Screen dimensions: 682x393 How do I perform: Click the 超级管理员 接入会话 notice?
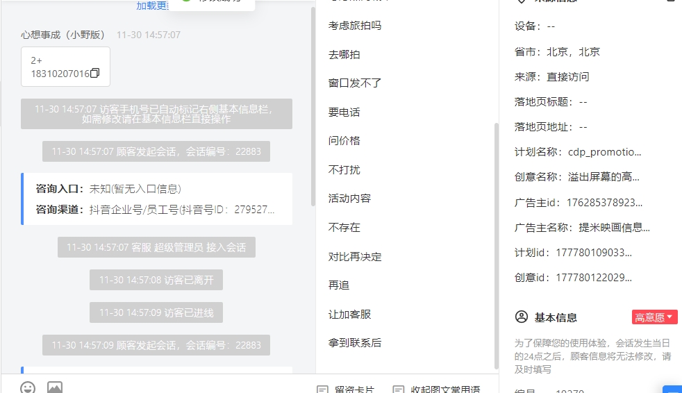(x=156, y=247)
